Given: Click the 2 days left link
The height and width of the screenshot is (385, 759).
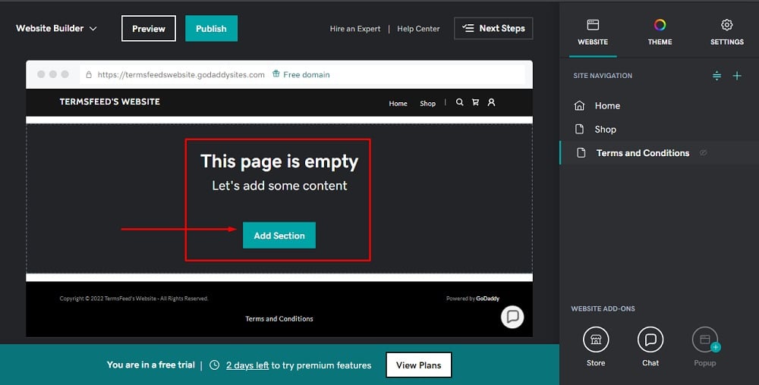Looking at the screenshot, I should click(247, 365).
